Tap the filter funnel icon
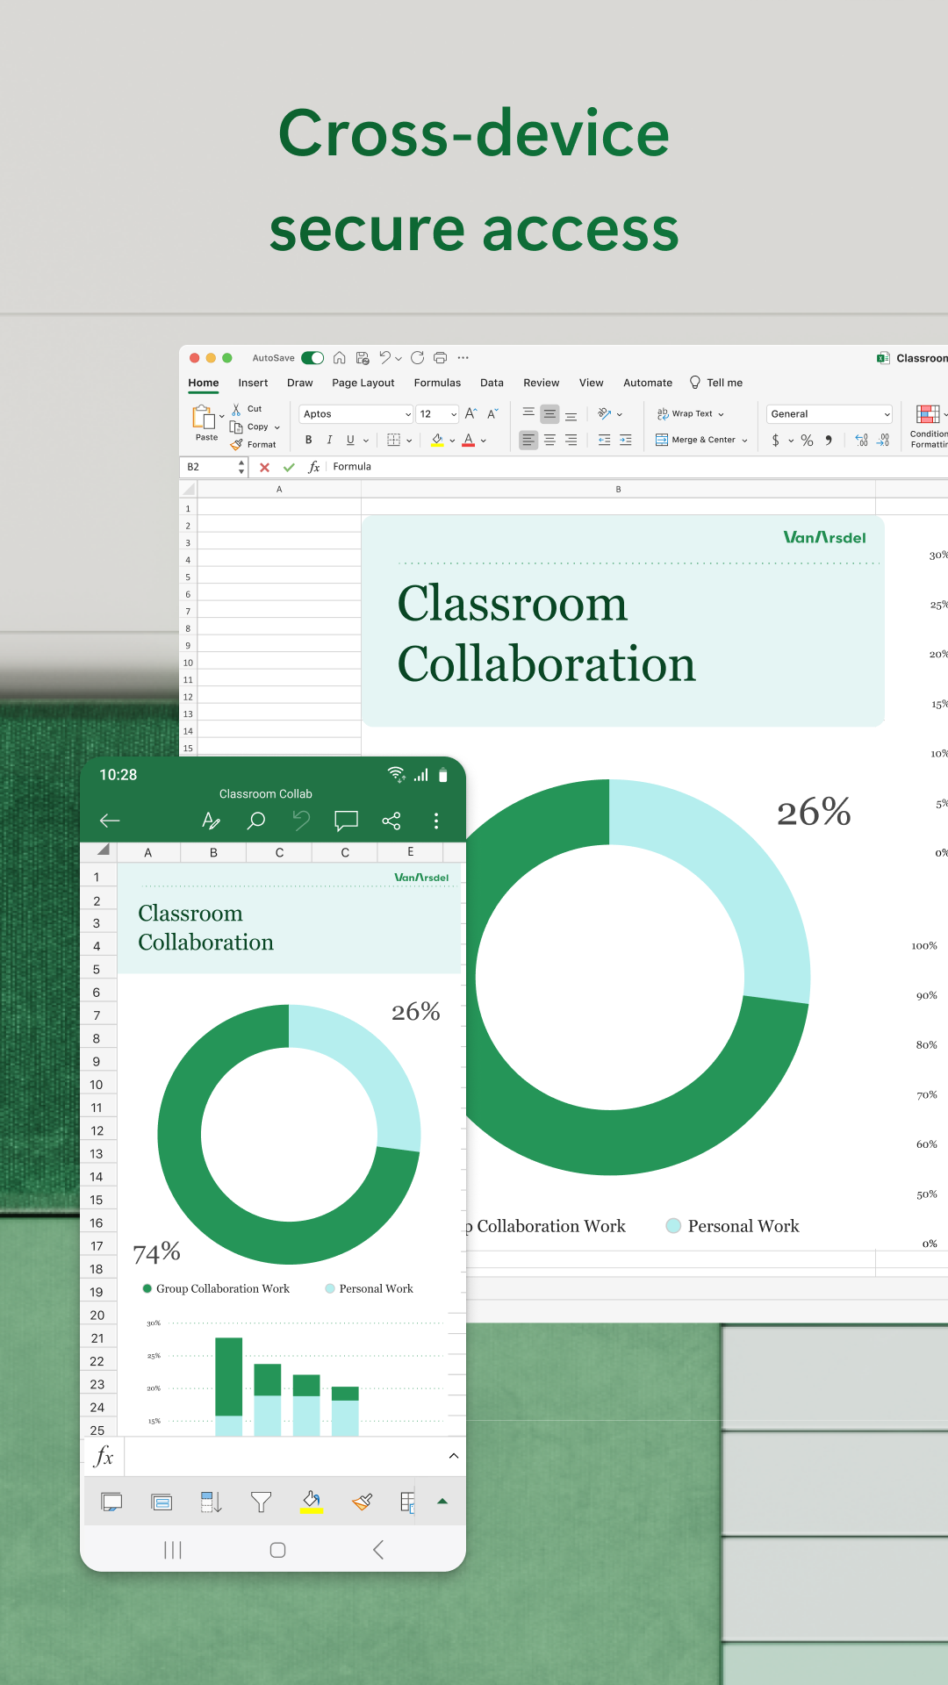Image resolution: width=948 pixels, height=1685 pixels. 261,1502
